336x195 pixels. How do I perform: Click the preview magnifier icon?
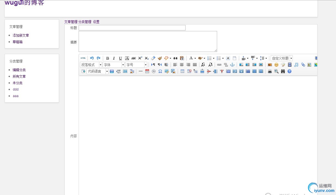[276, 71]
